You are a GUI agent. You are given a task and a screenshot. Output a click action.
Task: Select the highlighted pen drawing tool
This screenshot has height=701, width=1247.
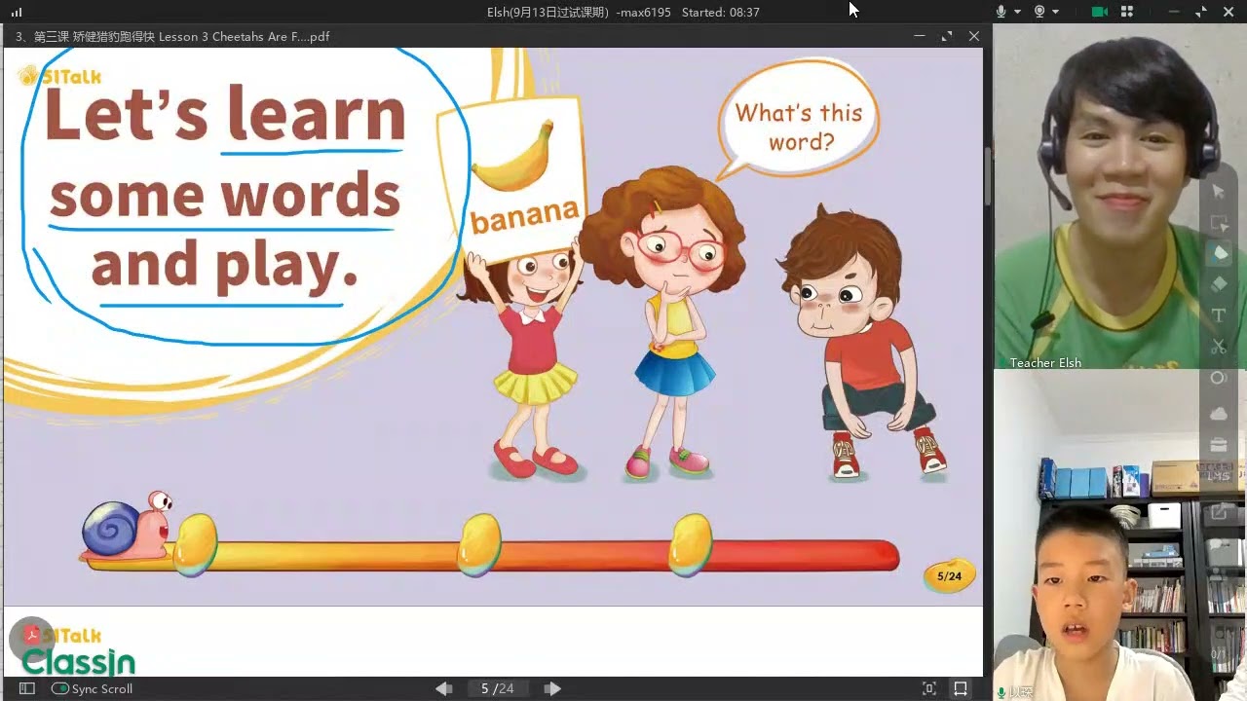coord(1219,253)
